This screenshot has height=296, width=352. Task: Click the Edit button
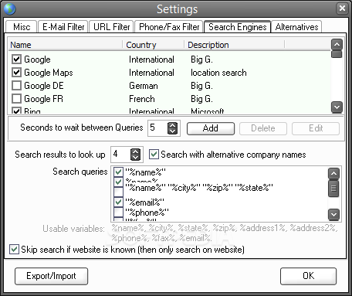click(316, 128)
